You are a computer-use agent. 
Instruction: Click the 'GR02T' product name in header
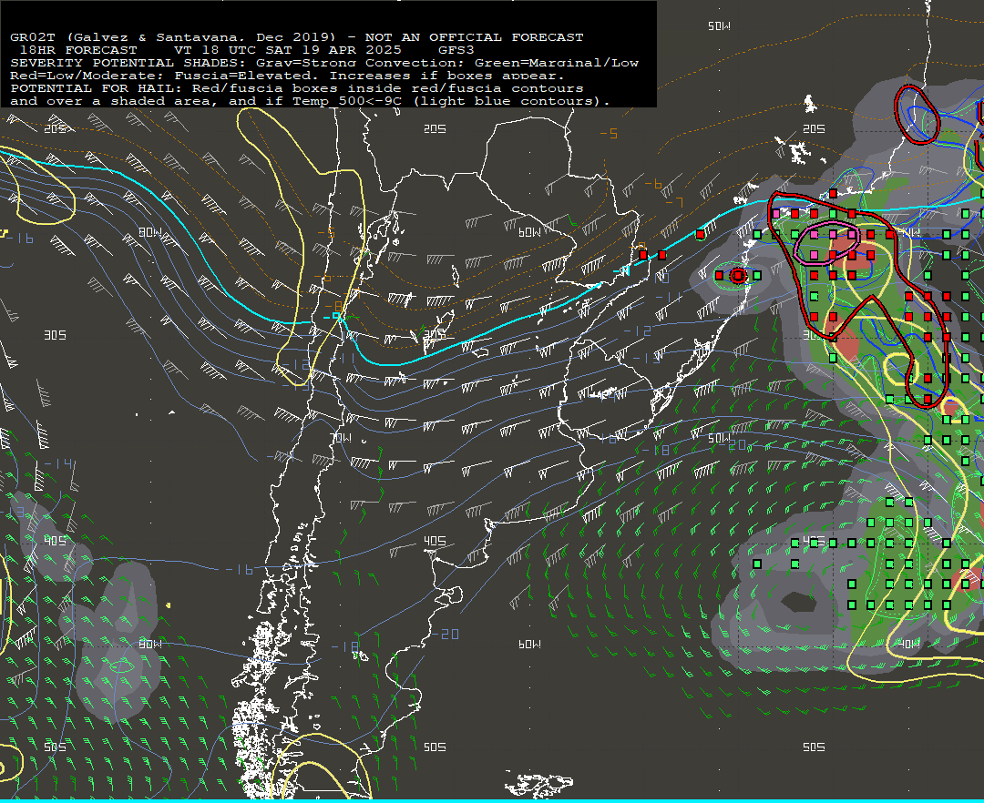(33, 37)
